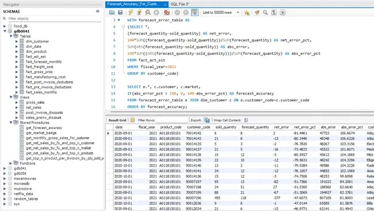Sort by the forecast_quantity column header
Viewport: 374px width, 211px height.
tap(255, 127)
